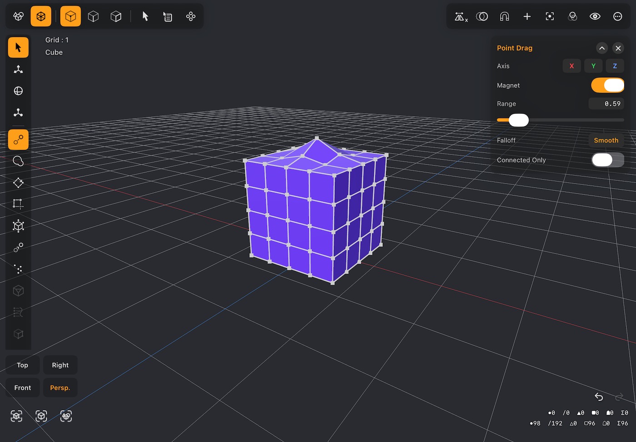This screenshot has width=636, height=442.
Task: Toggle the Magnet switch off
Action: point(607,85)
